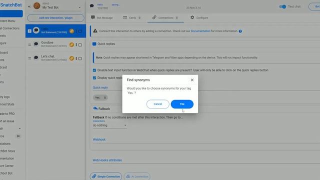Screen dimensions: 320x180
Task: Open the Documentation link
Action: [x=200, y=31]
